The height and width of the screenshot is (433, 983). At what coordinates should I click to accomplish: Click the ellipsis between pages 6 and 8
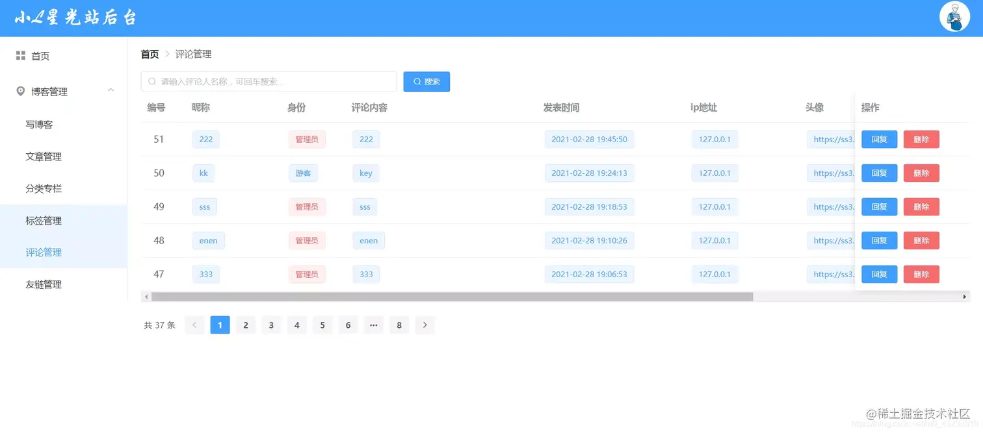(x=373, y=325)
